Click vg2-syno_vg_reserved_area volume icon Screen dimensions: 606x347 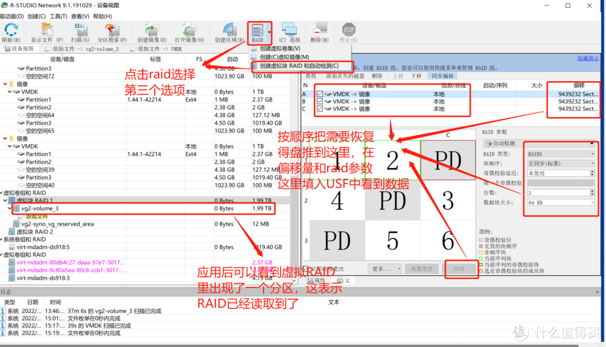16,224
